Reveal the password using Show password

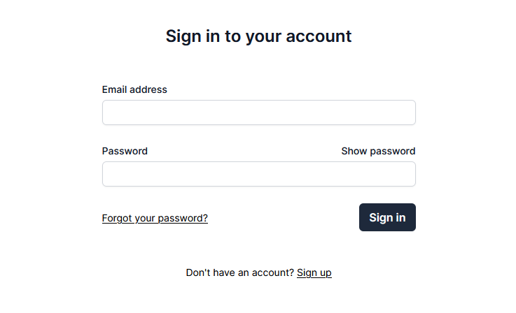coord(378,151)
